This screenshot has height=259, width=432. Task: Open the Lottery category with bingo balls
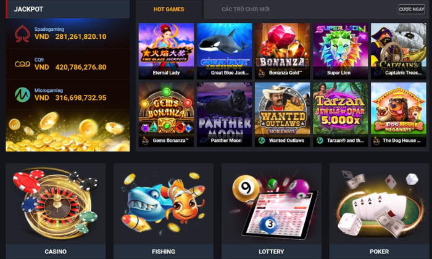pos(272,211)
